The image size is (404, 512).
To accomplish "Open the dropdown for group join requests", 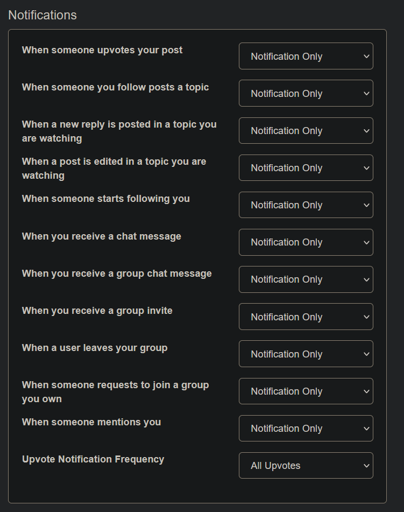I will point(306,391).
